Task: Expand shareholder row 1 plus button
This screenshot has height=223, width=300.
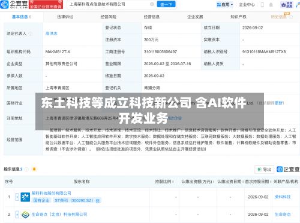Action: pyautogui.click(x=17, y=197)
